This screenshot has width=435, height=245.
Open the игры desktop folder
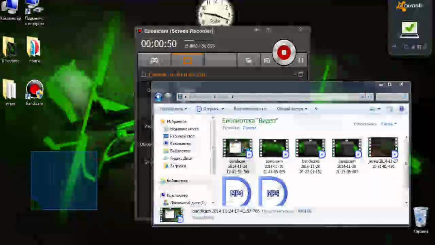click(10, 93)
